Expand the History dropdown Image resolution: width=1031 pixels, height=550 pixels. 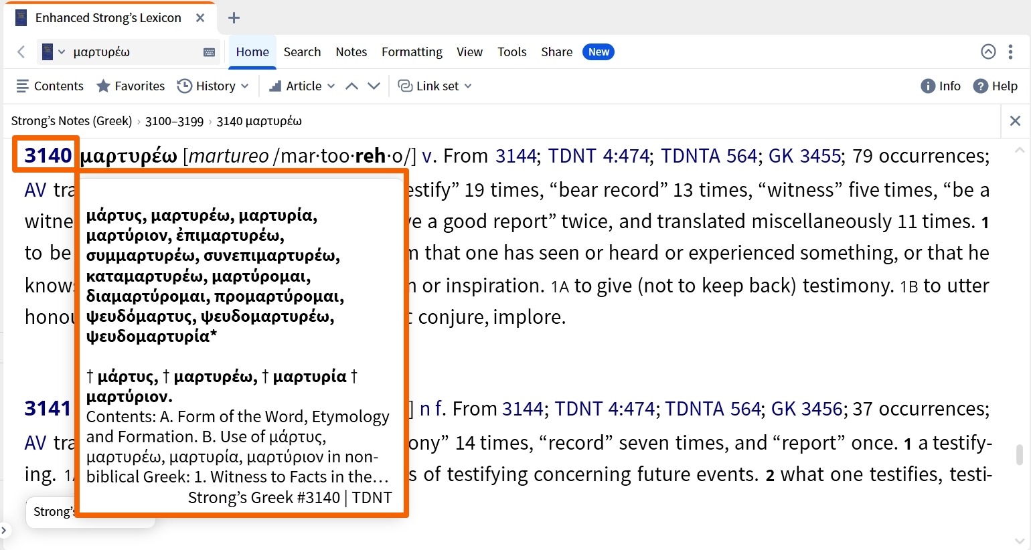click(213, 86)
